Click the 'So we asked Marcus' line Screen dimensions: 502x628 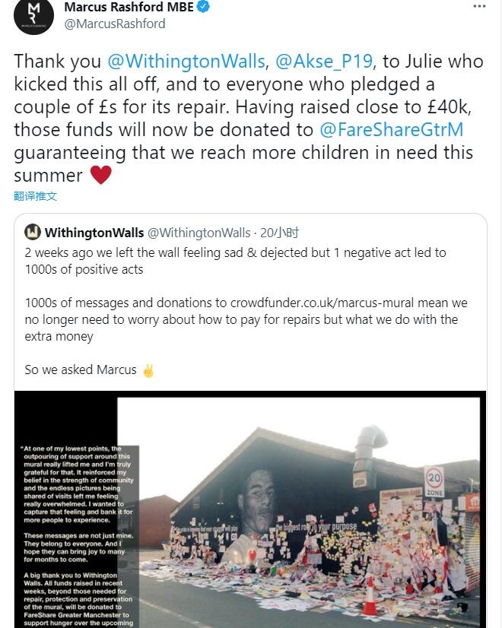pos(80,370)
